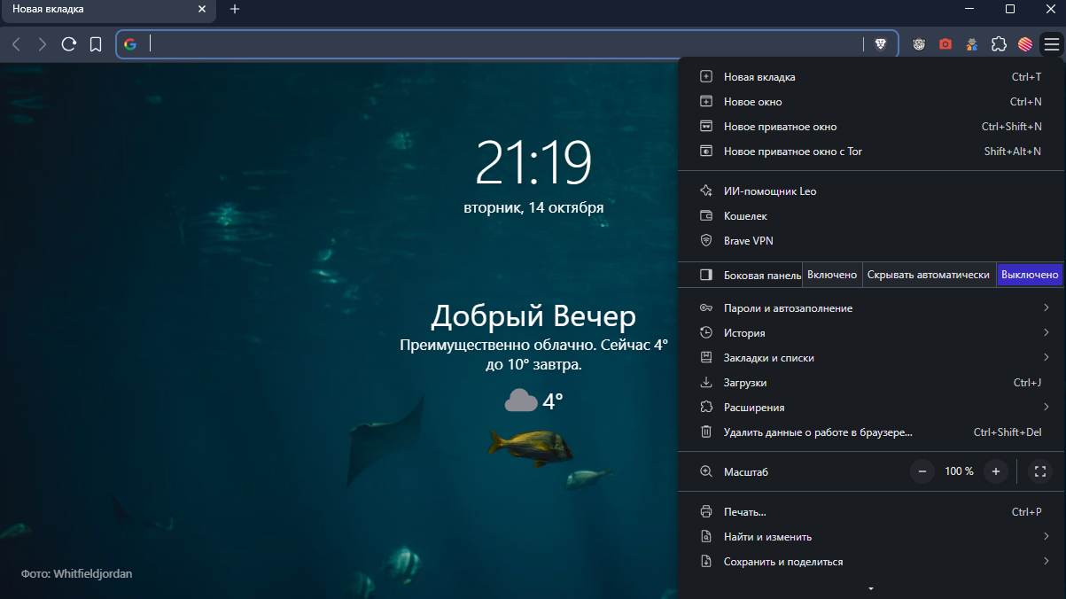Expand the Закладки и списки submenu arrow
Screen dimensions: 1066x599
(x=1047, y=357)
